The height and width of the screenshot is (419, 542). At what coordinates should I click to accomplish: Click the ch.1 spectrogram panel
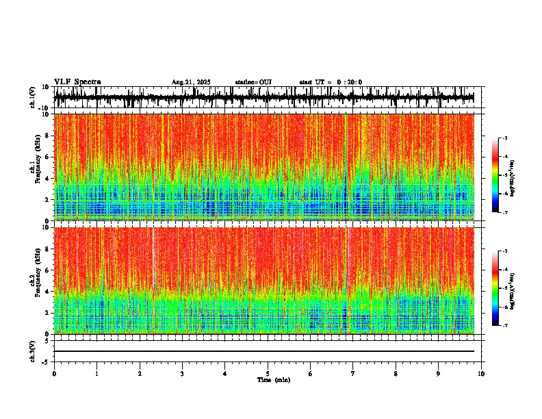(x=263, y=167)
